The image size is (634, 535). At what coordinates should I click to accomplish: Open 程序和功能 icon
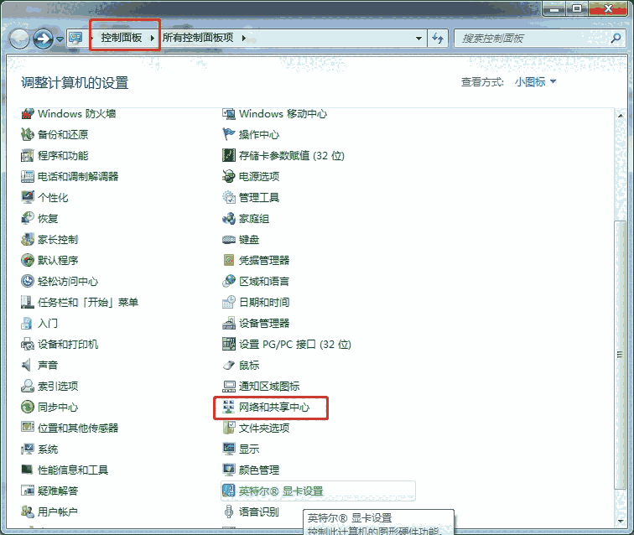tap(27, 156)
